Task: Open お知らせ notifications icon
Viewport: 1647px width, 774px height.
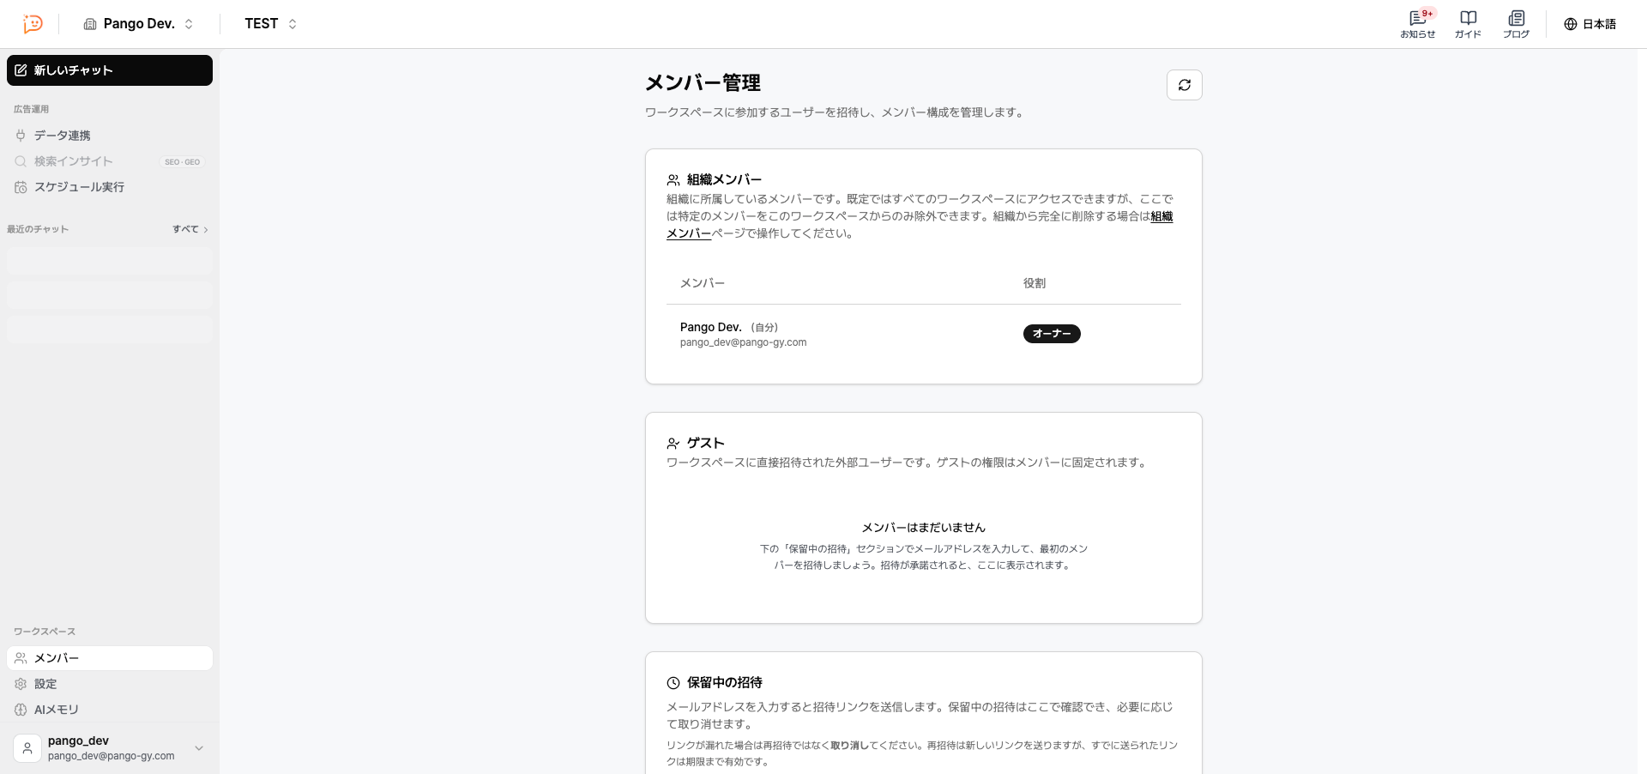Action: [x=1418, y=24]
